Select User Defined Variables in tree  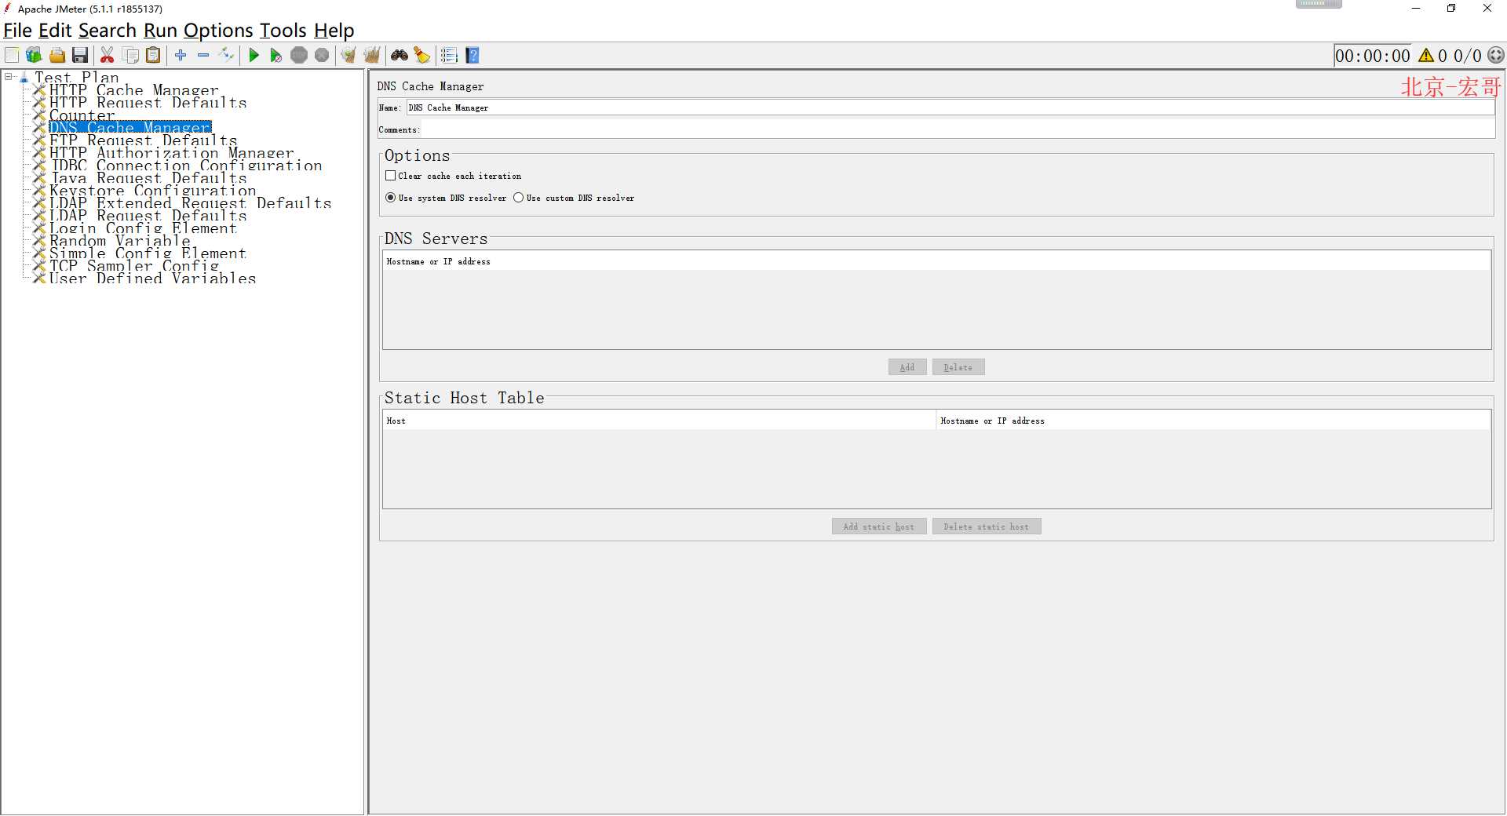[152, 279]
